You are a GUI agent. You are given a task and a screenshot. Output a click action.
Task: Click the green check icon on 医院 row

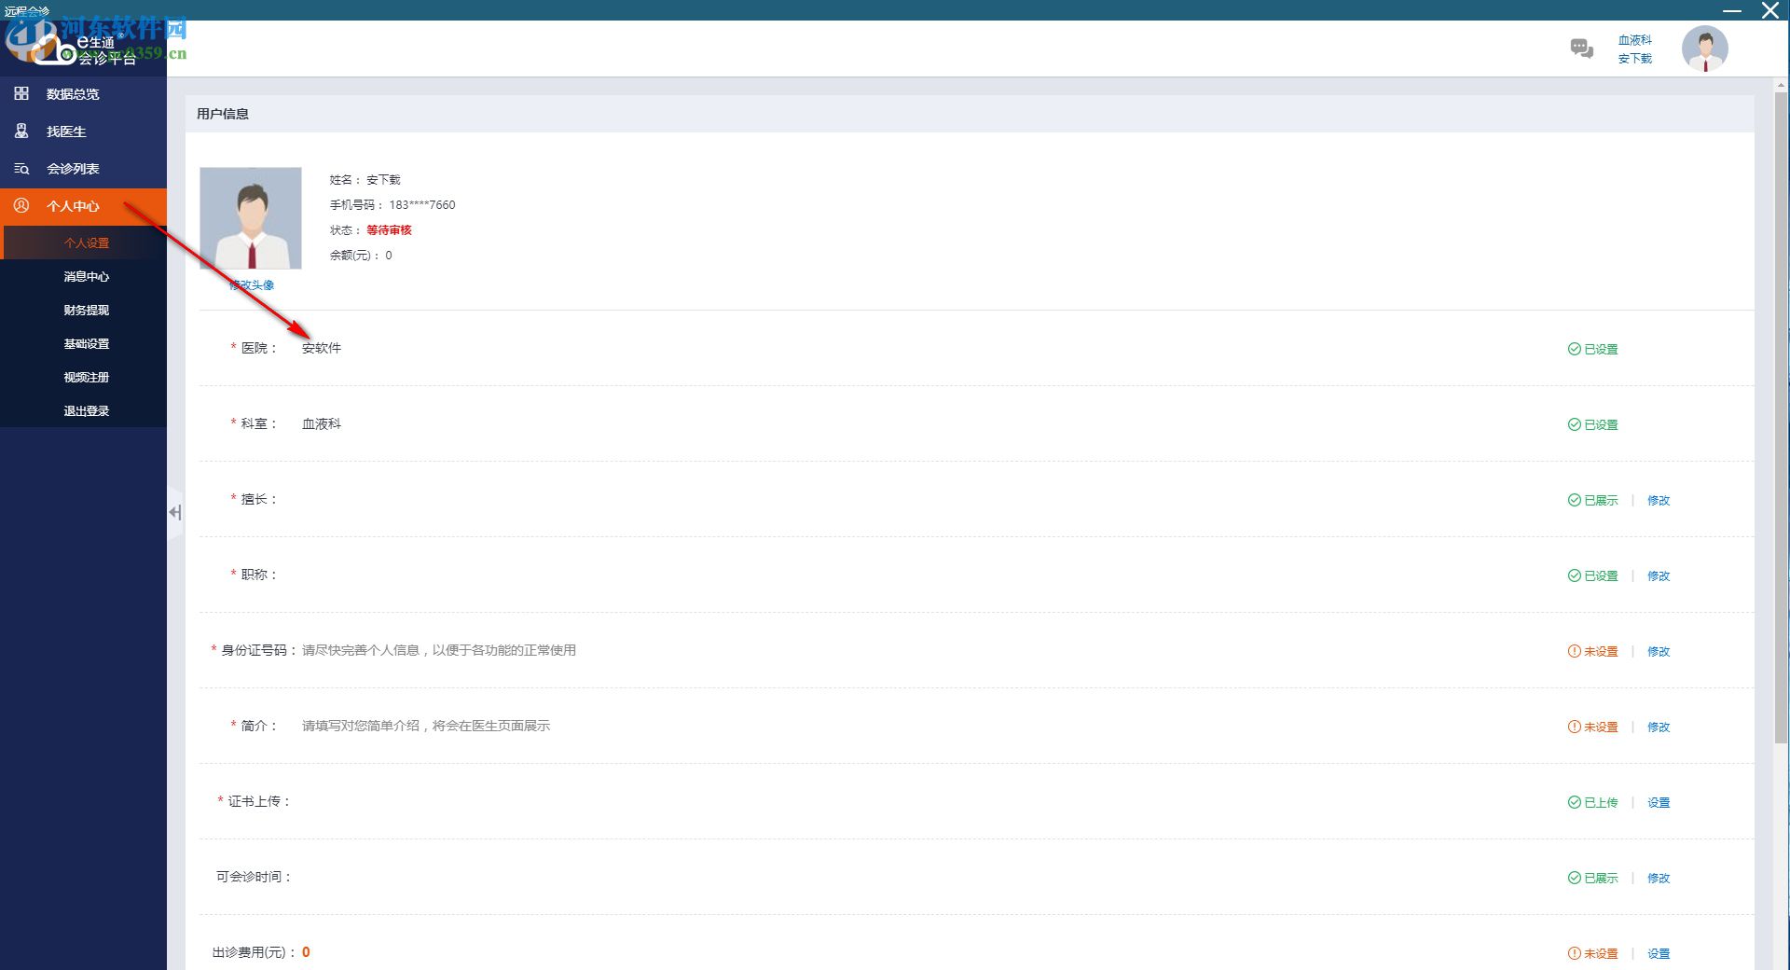(1574, 349)
